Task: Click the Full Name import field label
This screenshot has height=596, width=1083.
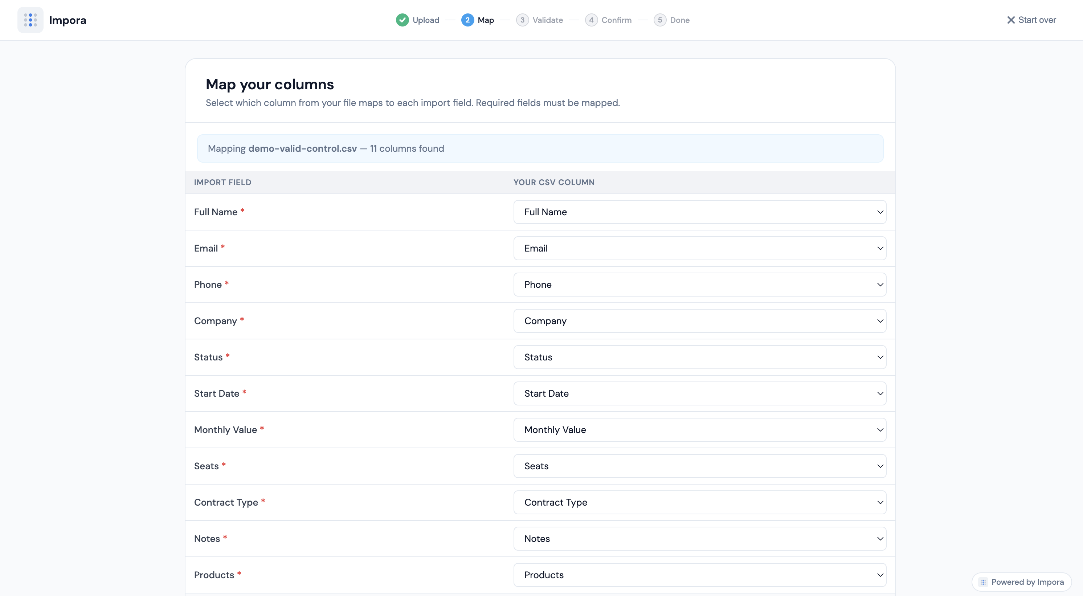Action: 216,212
